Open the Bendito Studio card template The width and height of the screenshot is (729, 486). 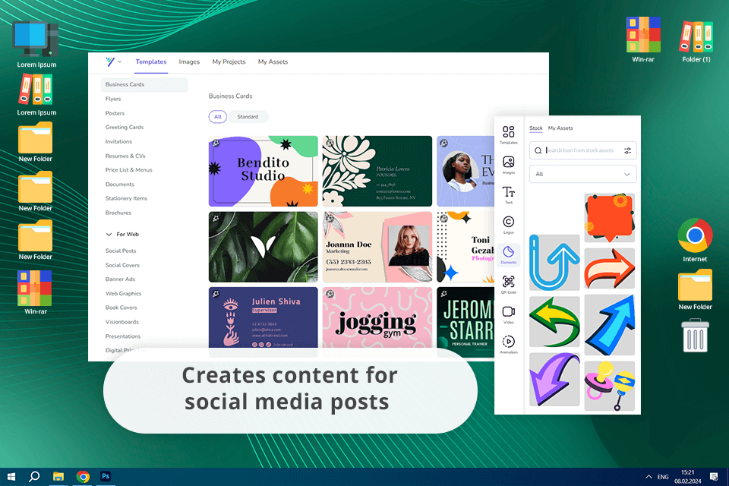[264, 171]
